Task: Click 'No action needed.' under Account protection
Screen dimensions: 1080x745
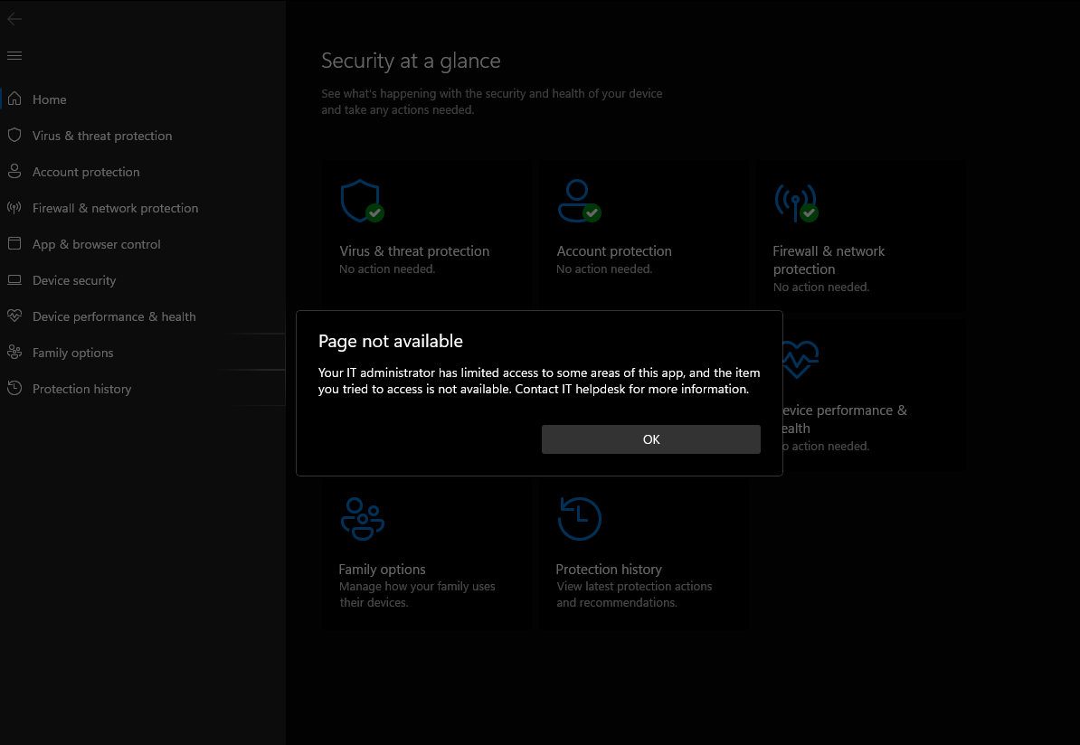Action: coord(604,269)
